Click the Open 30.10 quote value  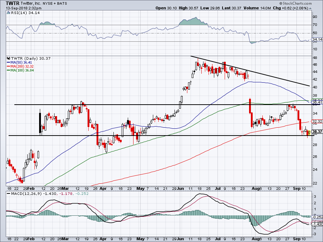point(166,8)
